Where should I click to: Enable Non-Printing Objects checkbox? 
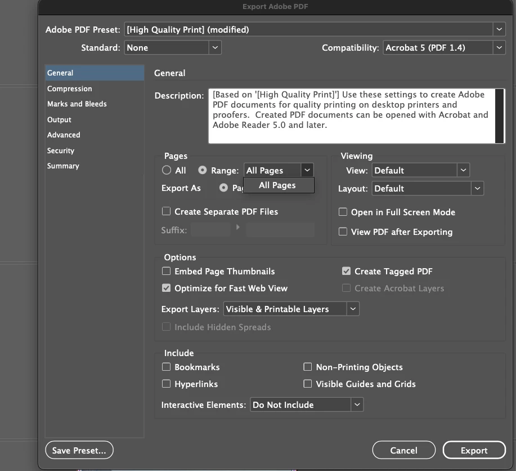coord(308,367)
